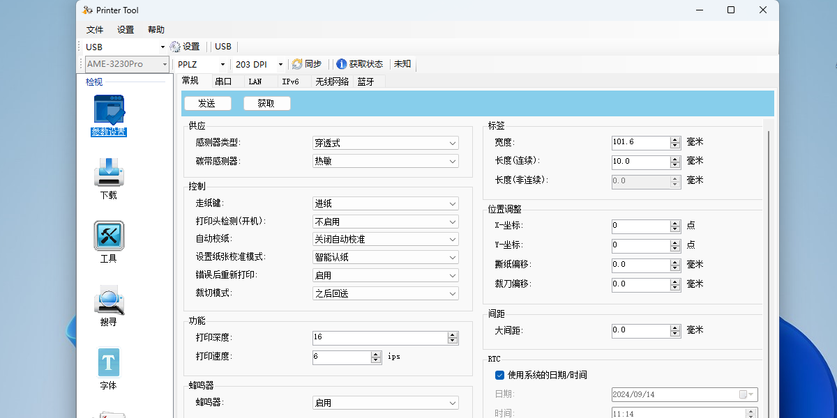The width and height of the screenshot is (837, 418).
Task: Click the 同步 sync icon
Action: pyautogui.click(x=297, y=64)
